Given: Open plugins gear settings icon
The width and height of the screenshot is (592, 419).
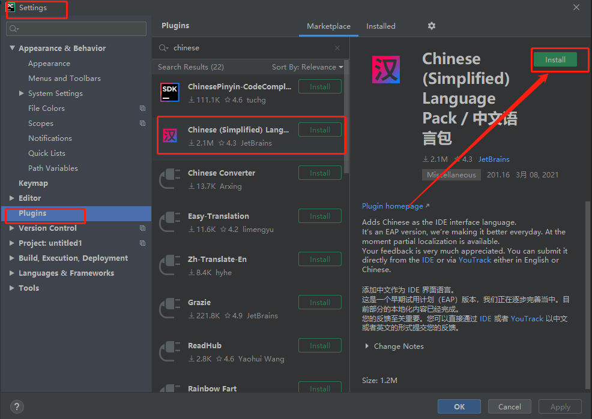Looking at the screenshot, I should tap(432, 26).
